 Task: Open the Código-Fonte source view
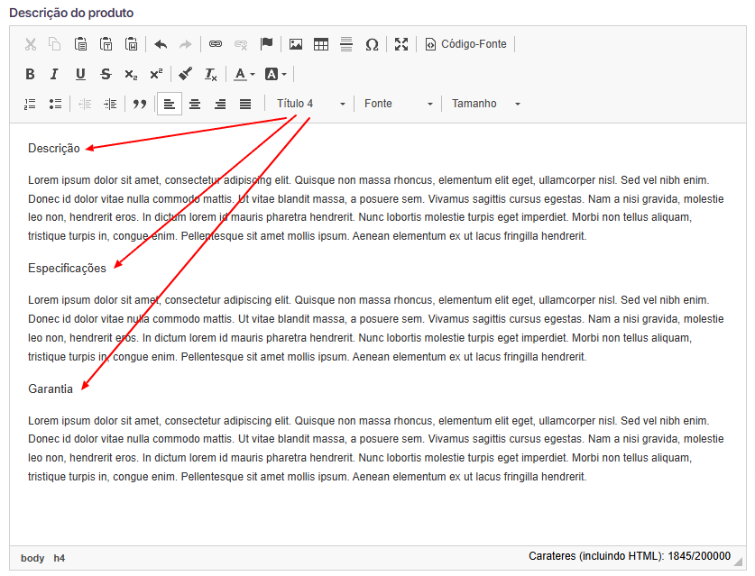pyautogui.click(x=465, y=44)
